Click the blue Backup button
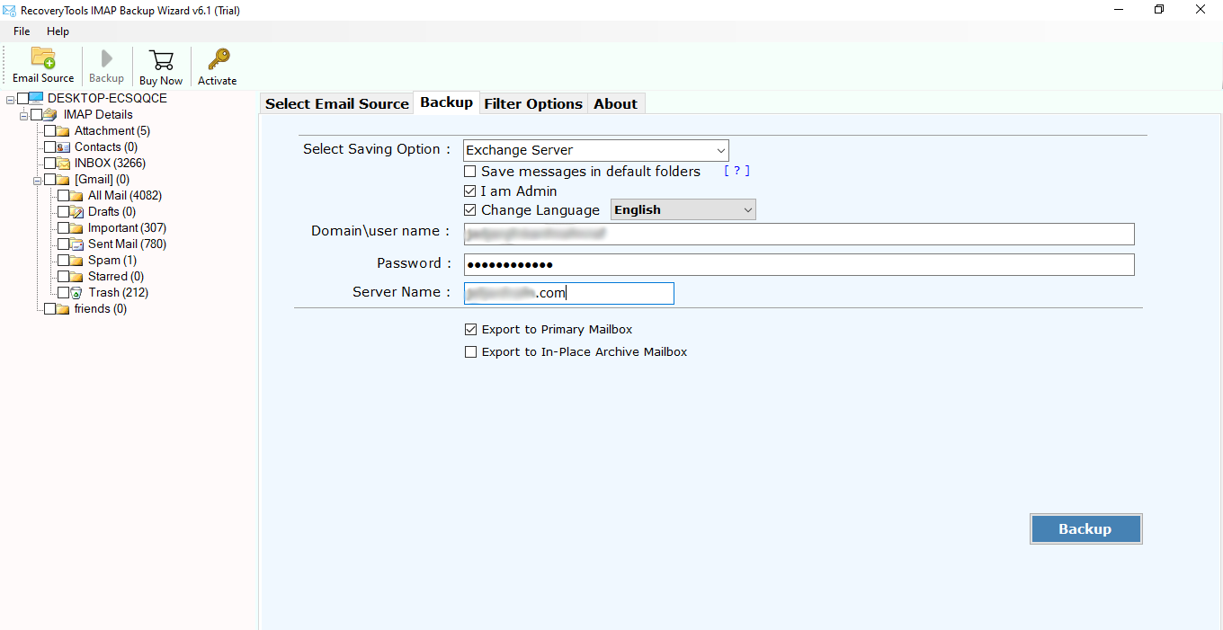The height and width of the screenshot is (630, 1223). pyautogui.click(x=1085, y=529)
